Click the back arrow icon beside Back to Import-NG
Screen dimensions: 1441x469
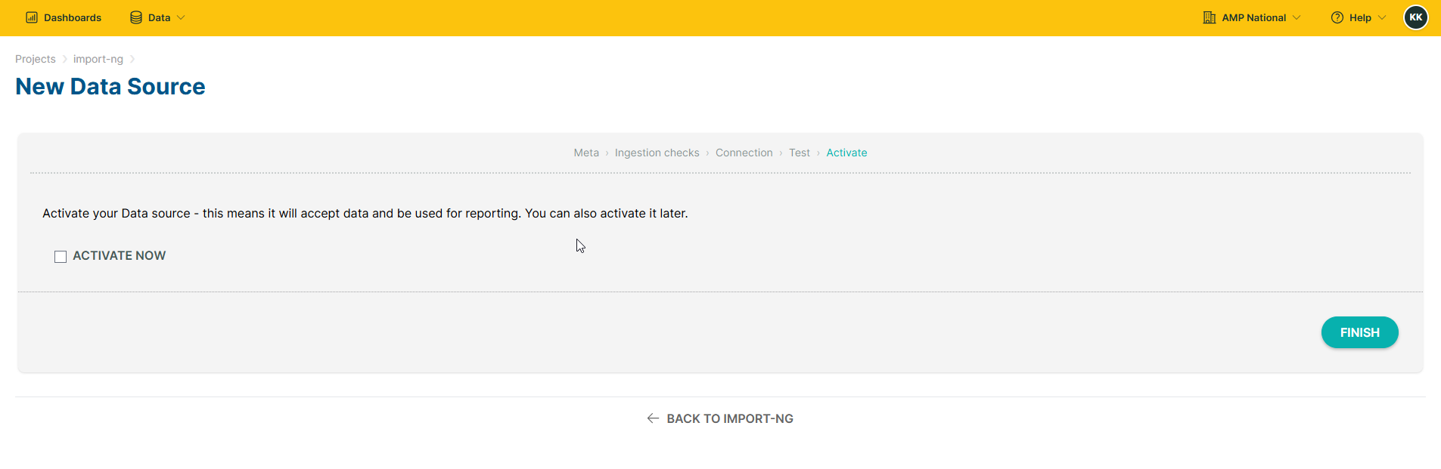[654, 418]
